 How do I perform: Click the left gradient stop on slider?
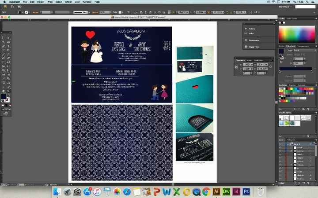coord(280,72)
